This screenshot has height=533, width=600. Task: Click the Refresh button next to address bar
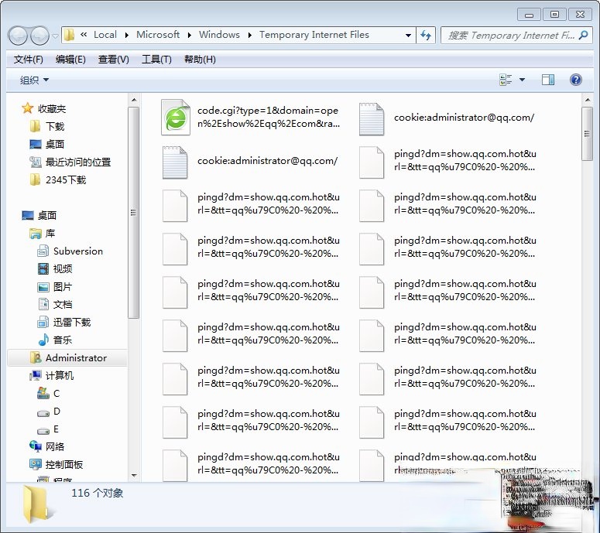tap(426, 35)
